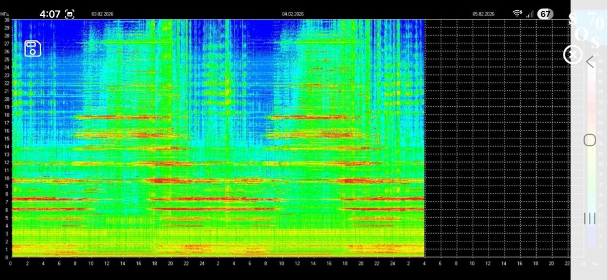
Task: Select the 03.02.2026 date label
Action: pos(102,14)
